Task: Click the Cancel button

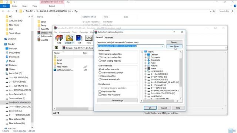Action: pos(164,108)
